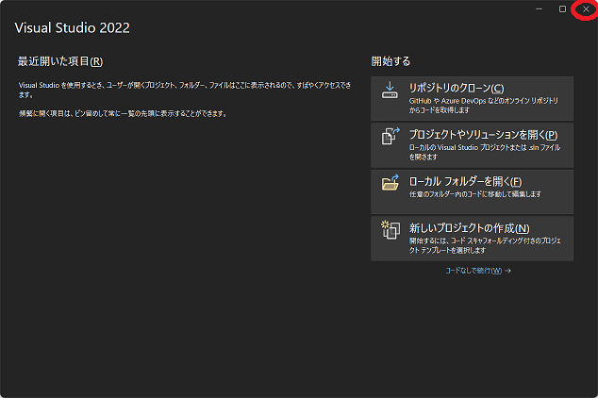
Task: Click the 任意のフォルダー内のコード description text
Action: point(475,194)
